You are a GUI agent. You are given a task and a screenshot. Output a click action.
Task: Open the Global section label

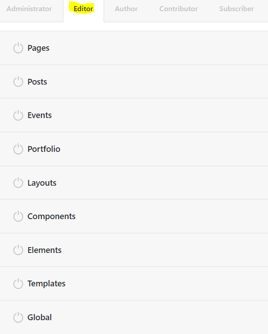(40, 318)
